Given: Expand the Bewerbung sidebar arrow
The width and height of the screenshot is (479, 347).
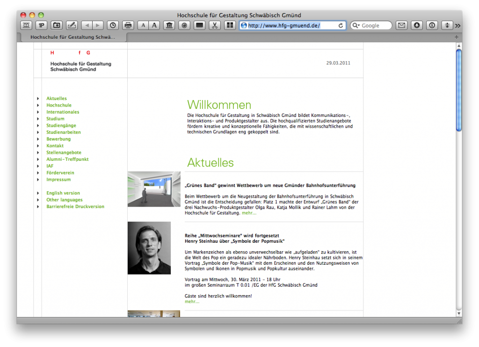Looking at the screenshot, I should click(x=38, y=139).
